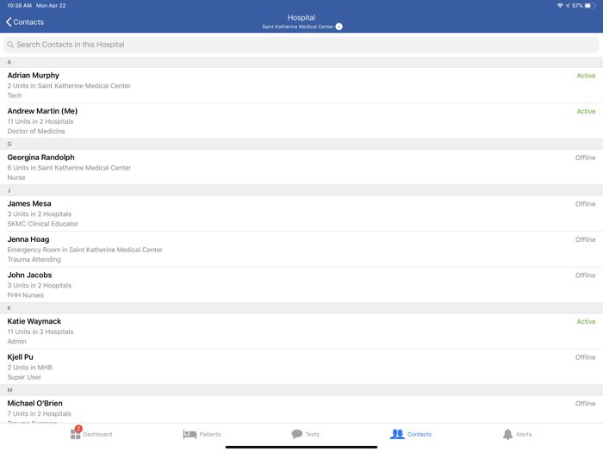This screenshot has height=452, width=603.
Task: Open the Saint Katherine Medical Center hospital dropdown
Action: pos(339,27)
